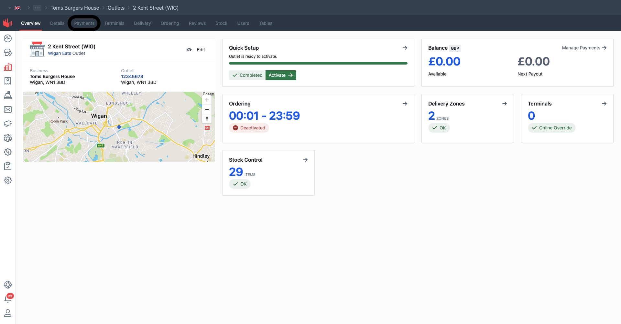Viewport: 621px width, 324px height.
Task: Open the Payments tab
Action: (x=84, y=23)
